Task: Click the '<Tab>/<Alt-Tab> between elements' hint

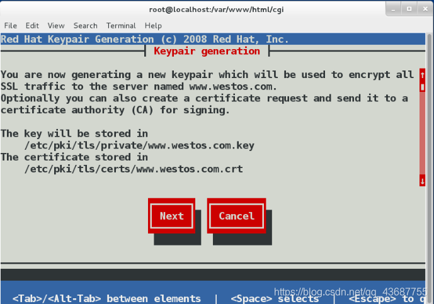Action: [106, 299]
